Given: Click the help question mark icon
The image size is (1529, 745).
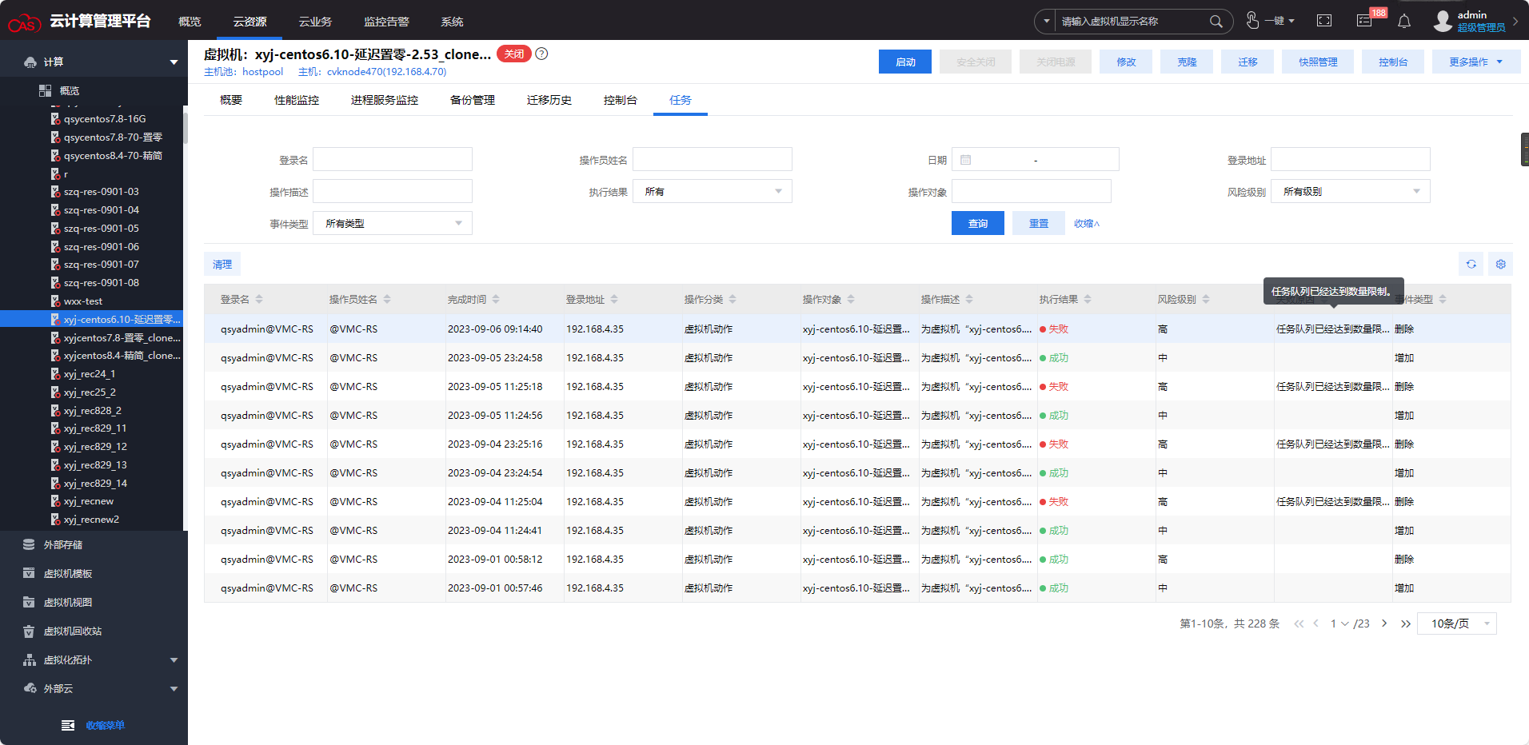Looking at the screenshot, I should pos(541,54).
